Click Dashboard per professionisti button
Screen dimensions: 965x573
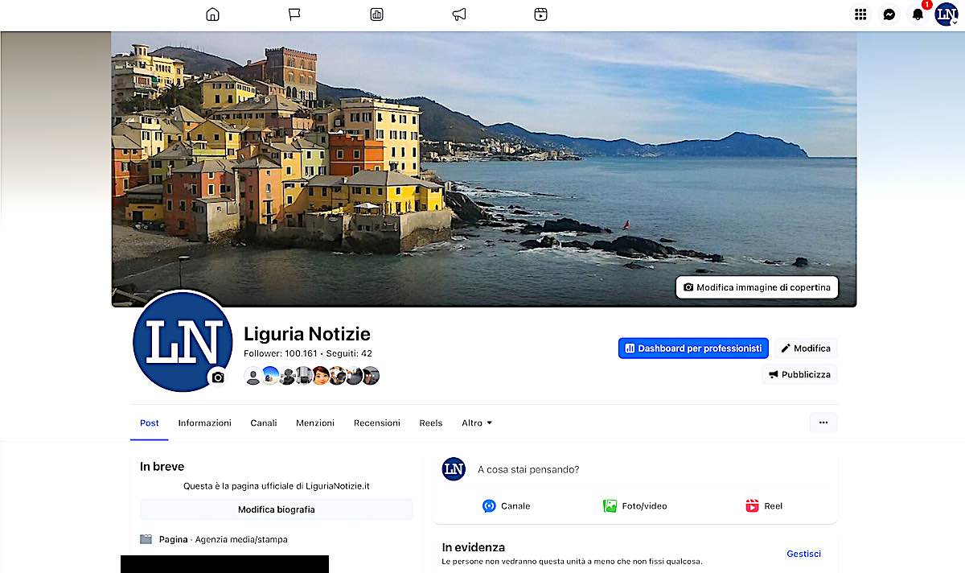click(693, 348)
